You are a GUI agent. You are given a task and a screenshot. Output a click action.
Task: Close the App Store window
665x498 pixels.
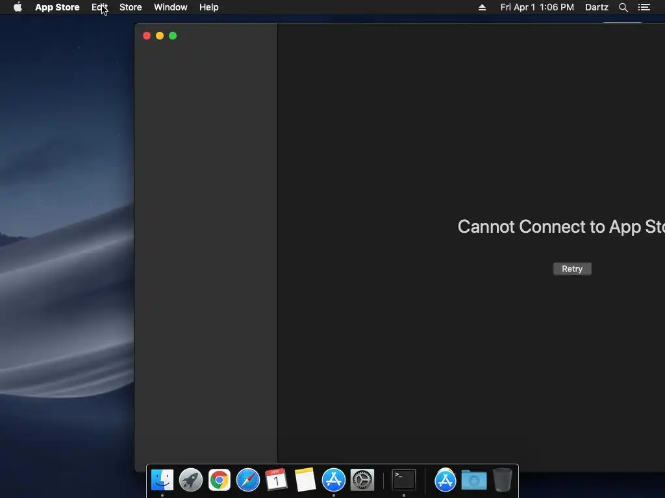(147, 36)
